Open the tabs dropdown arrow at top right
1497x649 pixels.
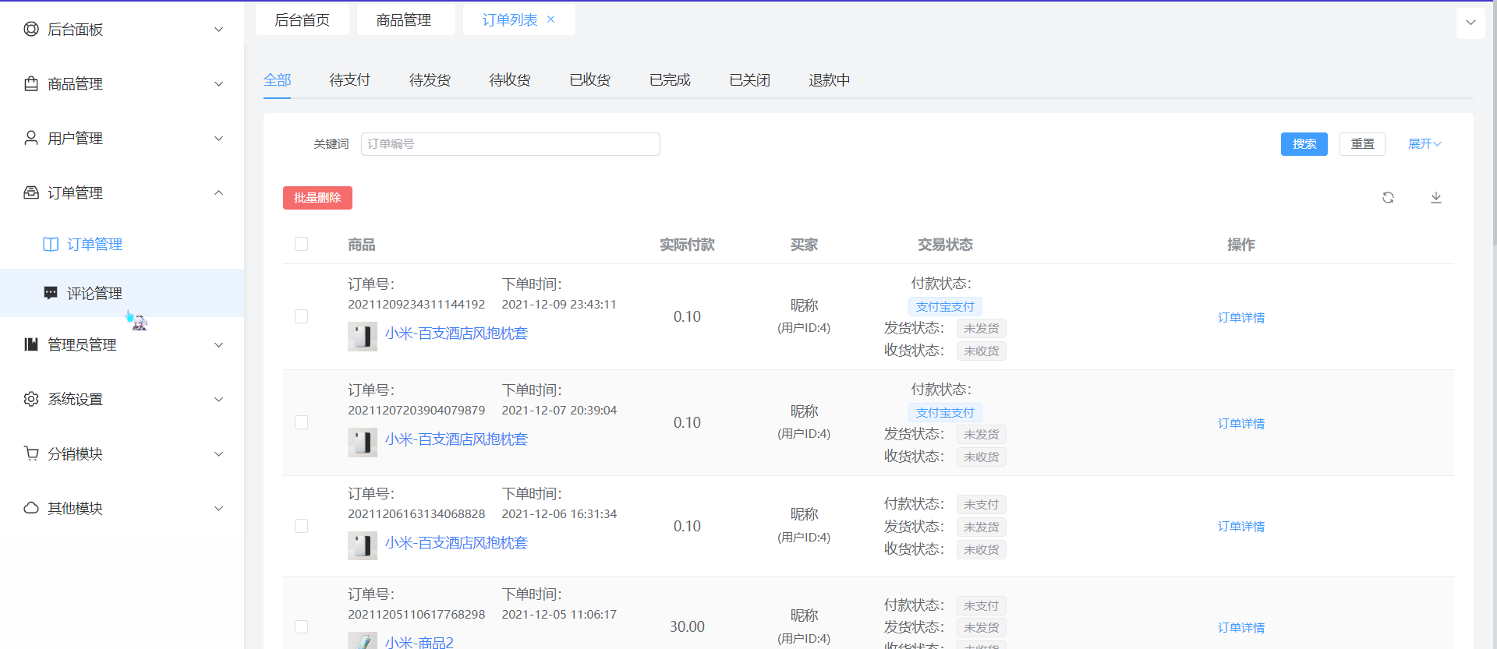click(x=1470, y=23)
